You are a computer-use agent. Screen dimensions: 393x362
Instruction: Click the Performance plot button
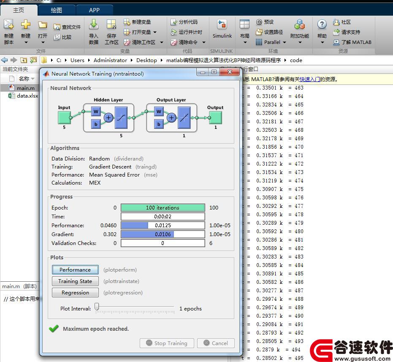point(75,269)
